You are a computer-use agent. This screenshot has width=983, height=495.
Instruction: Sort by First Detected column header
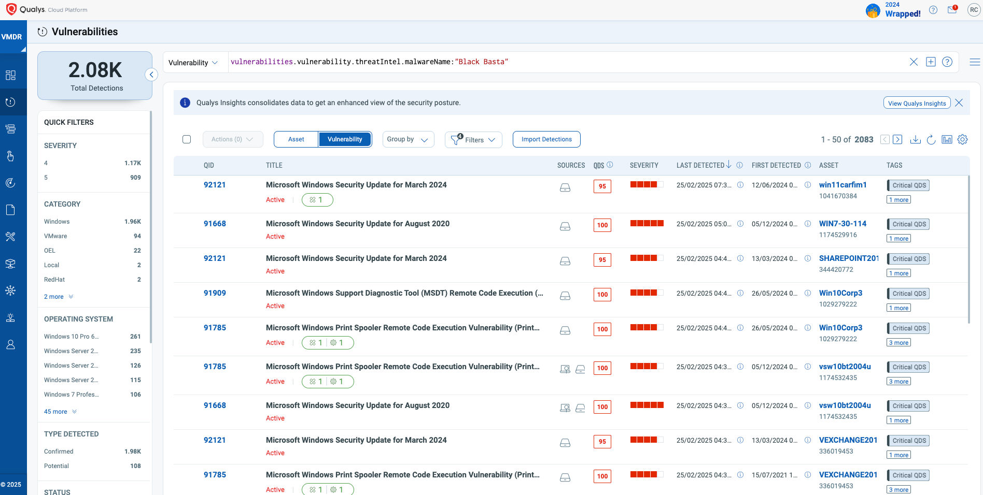[x=776, y=165]
